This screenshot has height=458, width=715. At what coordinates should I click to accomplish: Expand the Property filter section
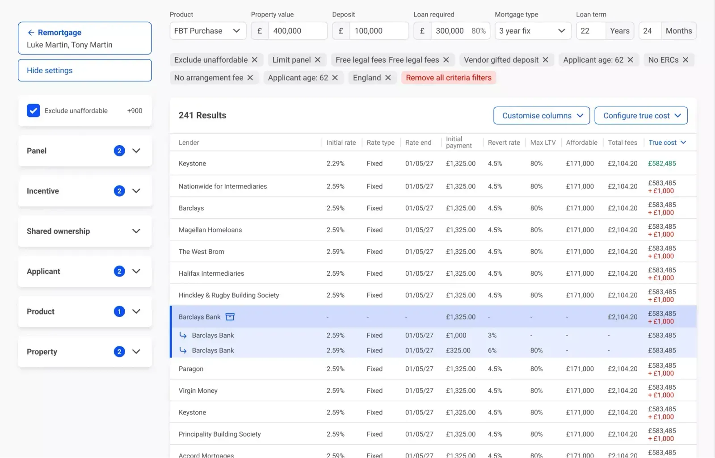136,352
